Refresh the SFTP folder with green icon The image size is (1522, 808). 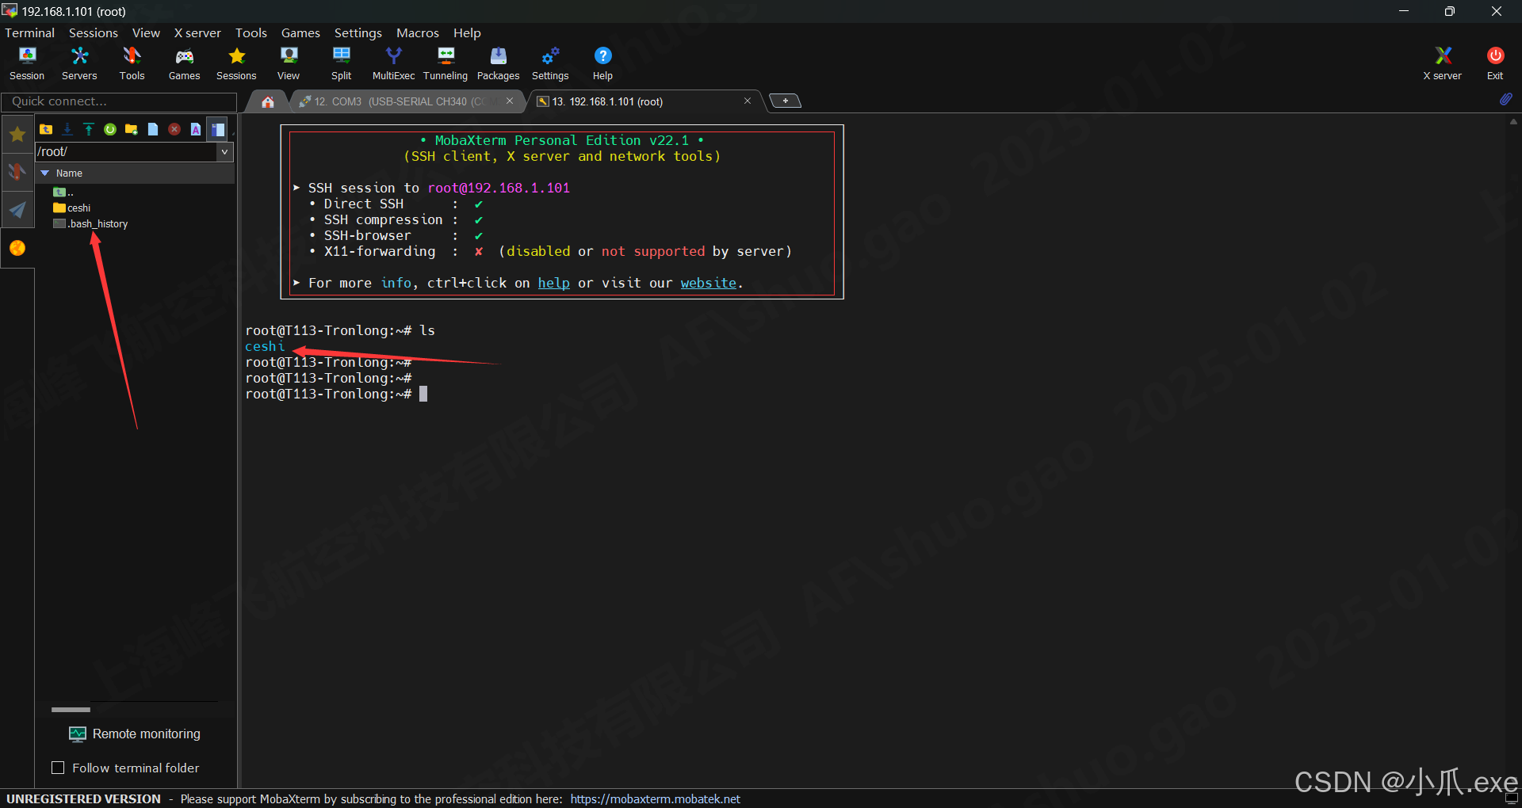pyautogui.click(x=110, y=129)
